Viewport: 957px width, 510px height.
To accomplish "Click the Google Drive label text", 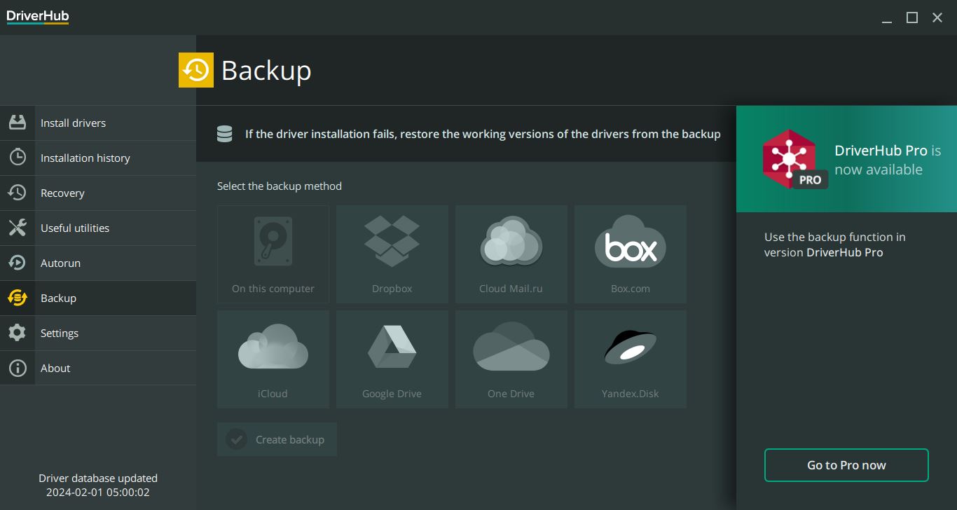I will click(x=392, y=394).
